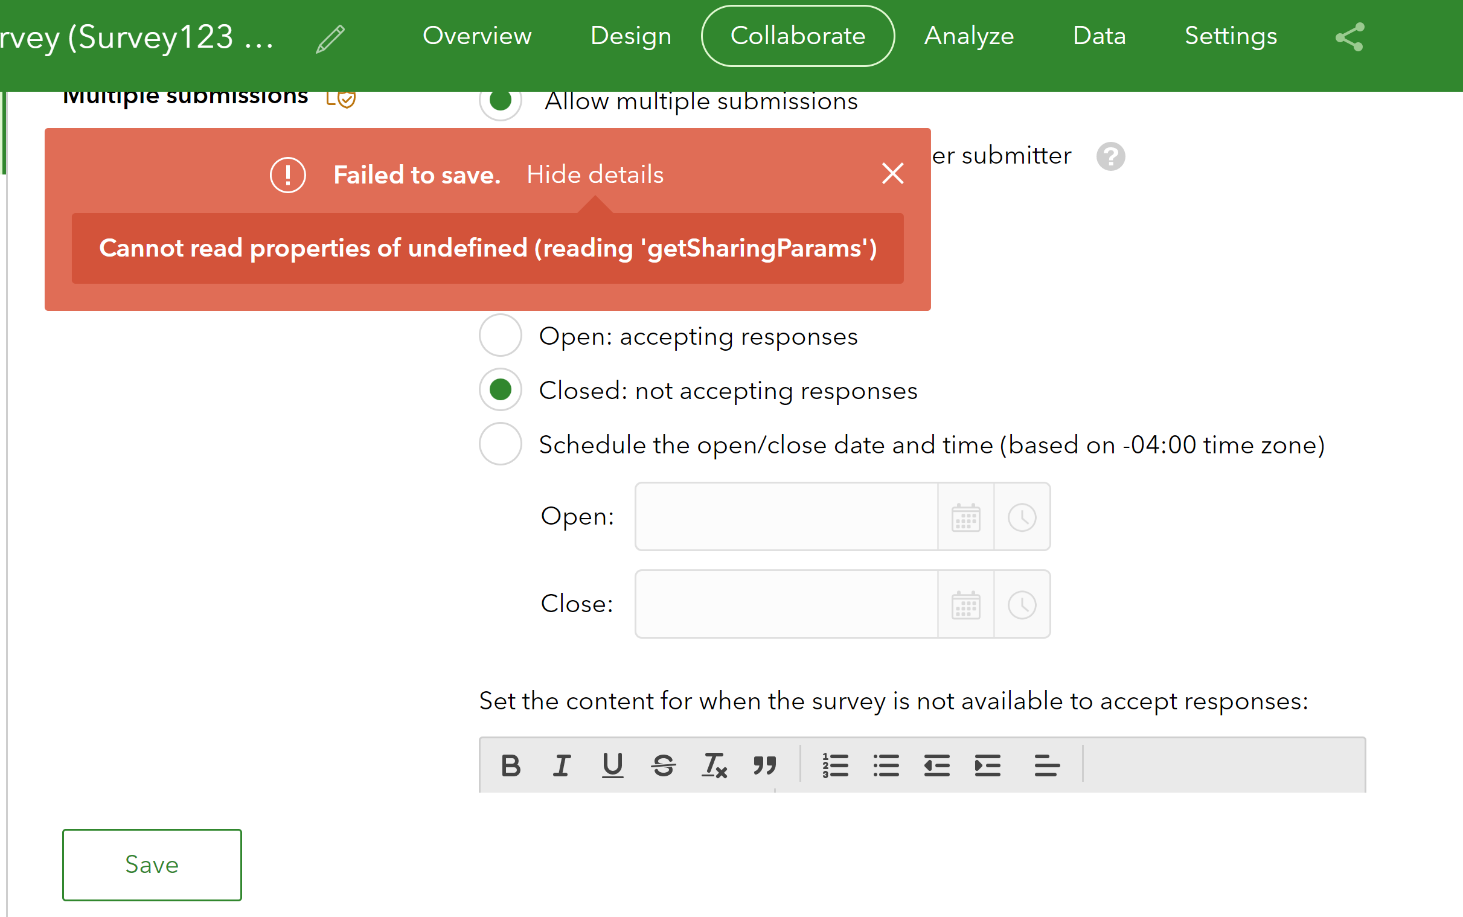Screen dimensions: 1463x917
Task: Open the calendar picker for the Open date
Action: tap(964, 517)
